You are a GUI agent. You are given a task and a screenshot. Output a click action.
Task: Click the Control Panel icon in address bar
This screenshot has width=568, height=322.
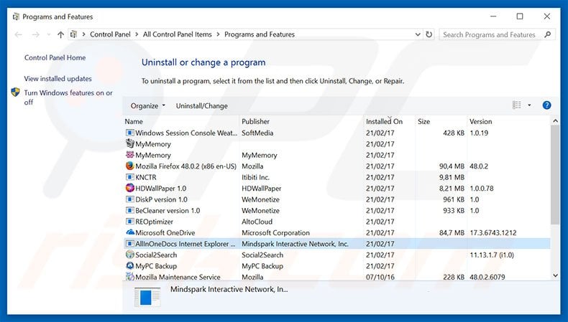pyautogui.click(x=73, y=34)
